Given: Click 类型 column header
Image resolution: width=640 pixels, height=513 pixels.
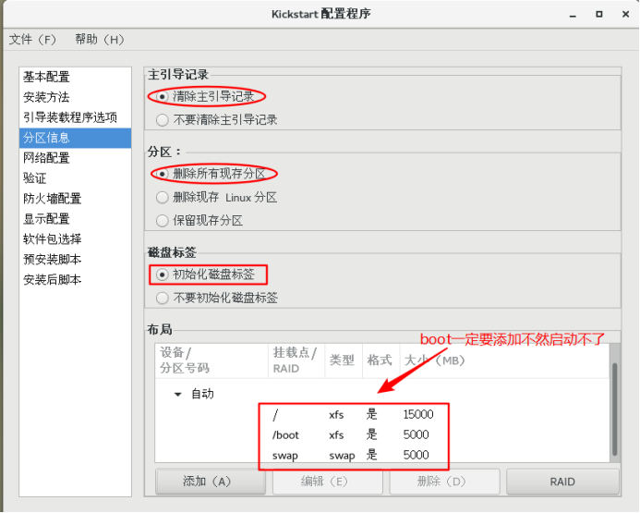Looking at the screenshot, I should coord(344,360).
